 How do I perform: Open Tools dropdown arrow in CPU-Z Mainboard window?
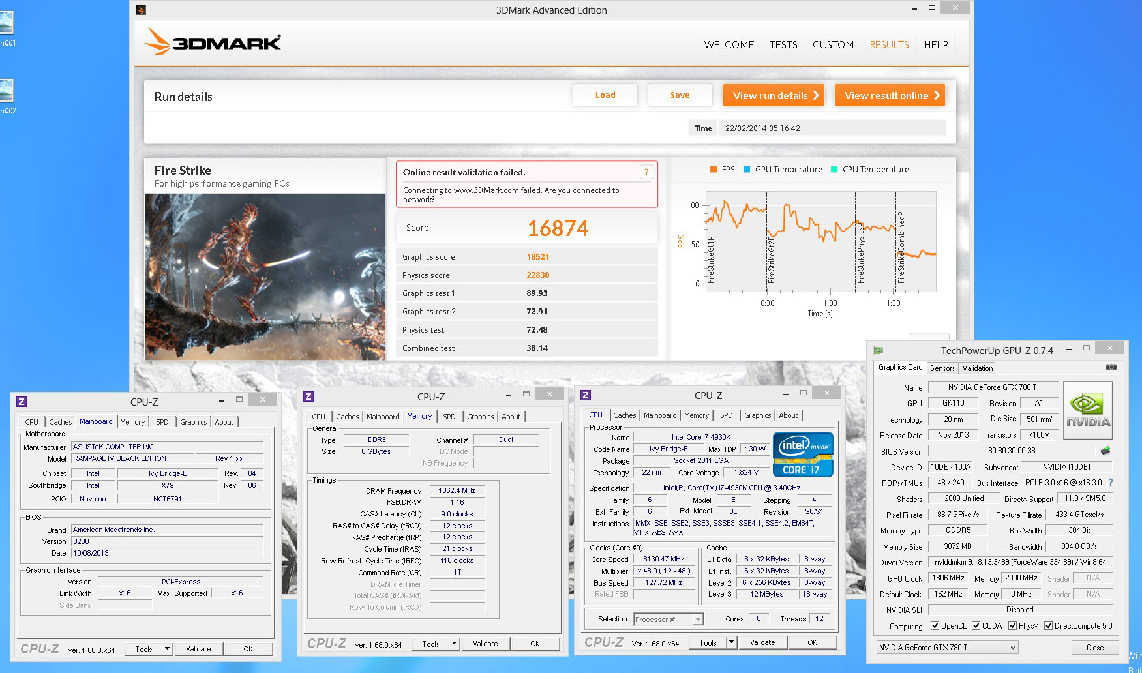pos(167,649)
